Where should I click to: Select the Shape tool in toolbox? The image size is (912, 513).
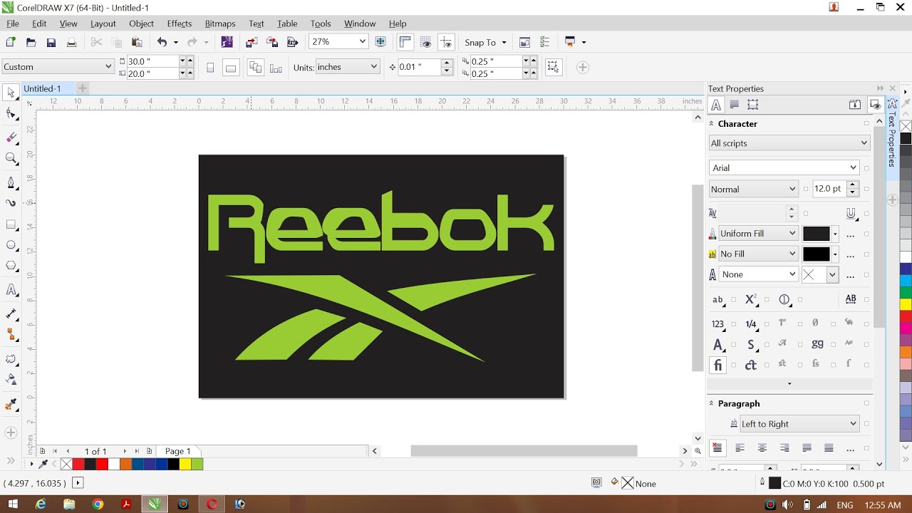pyautogui.click(x=11, y=114)
